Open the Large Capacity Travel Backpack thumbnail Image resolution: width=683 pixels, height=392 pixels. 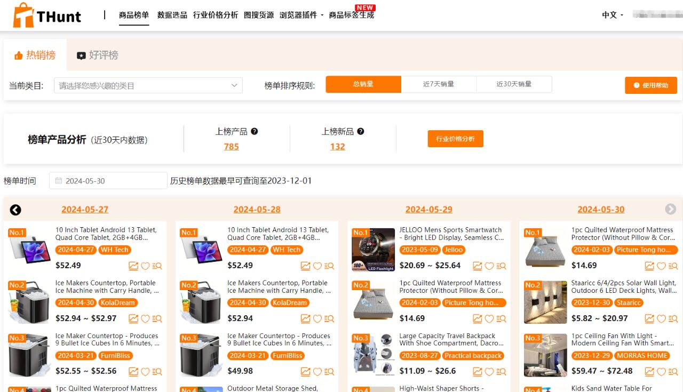click(x=374, y=355)
